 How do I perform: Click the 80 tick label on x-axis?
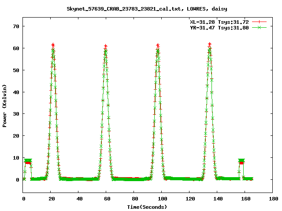[x=134, y=199]
